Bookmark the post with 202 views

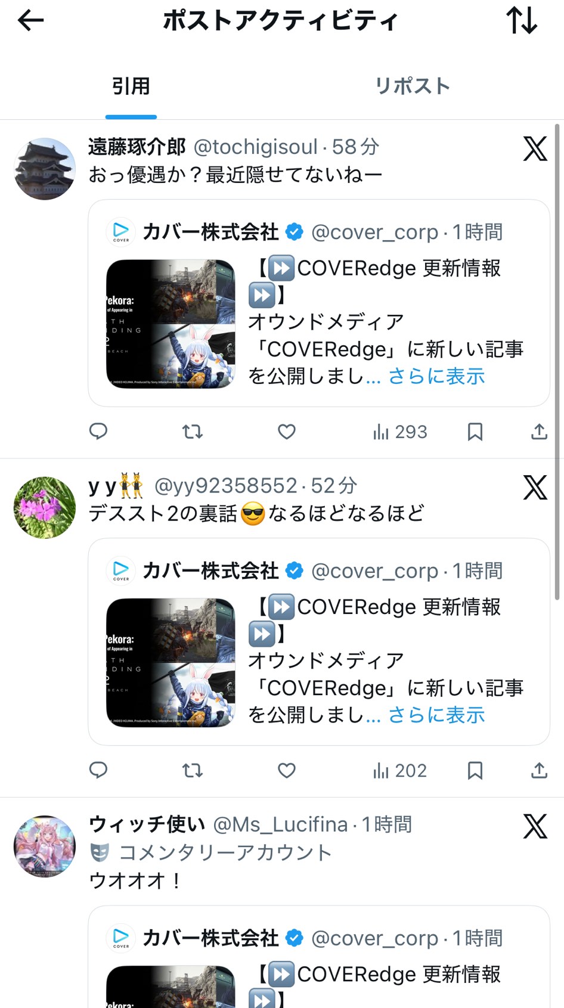[x=475, y=770]
